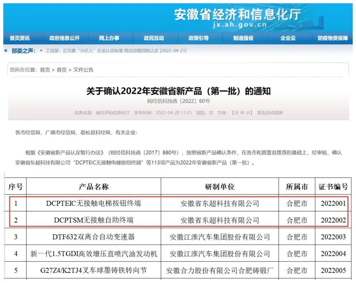Click certificate number 2022005
Screen dimensions: 356x283
coord(333,270)
